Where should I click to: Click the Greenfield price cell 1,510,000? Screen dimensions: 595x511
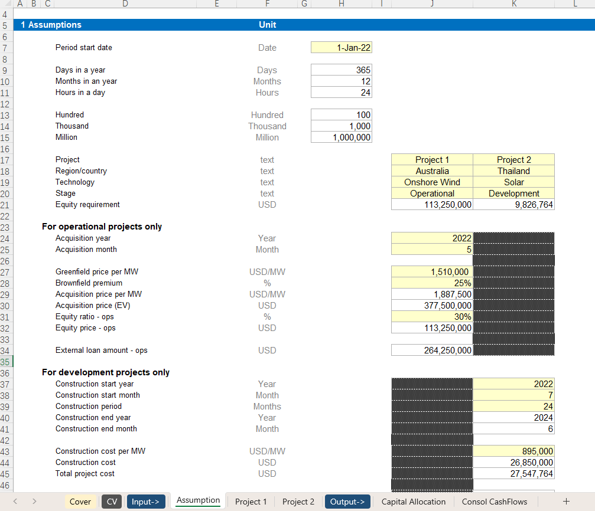pos(432,272)
